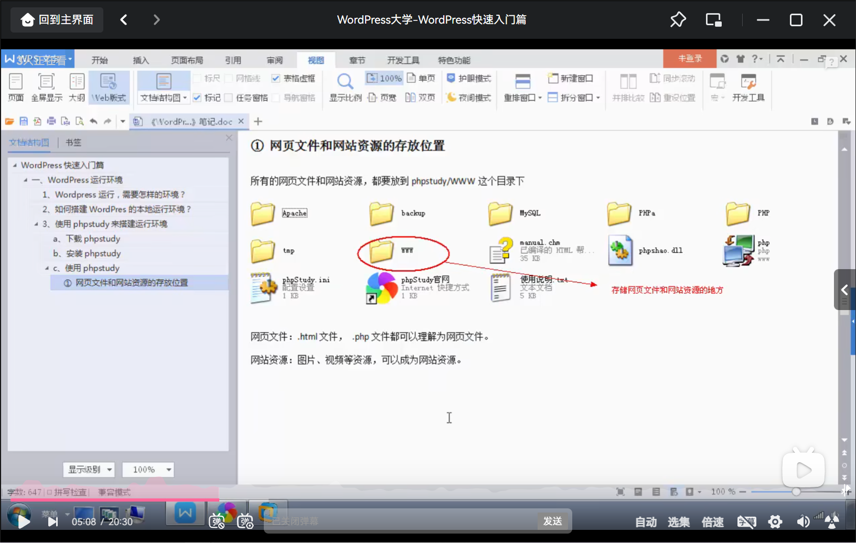The width and height of the screenshot is (856, 543).
Task: Pin the player window on top
Action: click(x=678, y=20)
